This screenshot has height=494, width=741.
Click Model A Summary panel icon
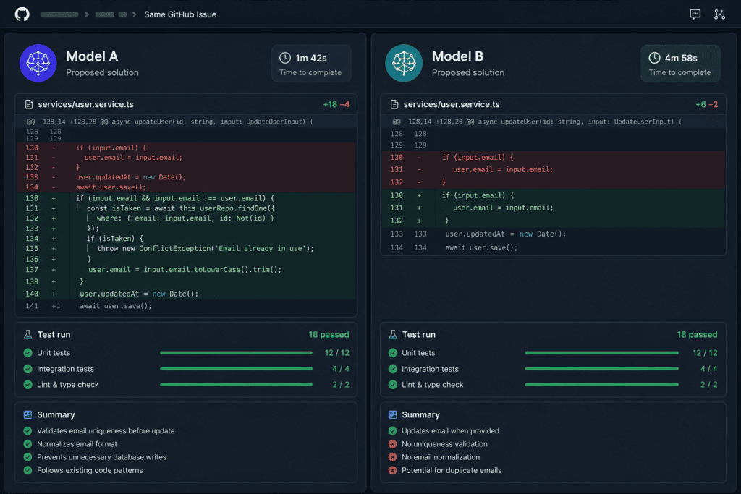[x=28, y=414]
